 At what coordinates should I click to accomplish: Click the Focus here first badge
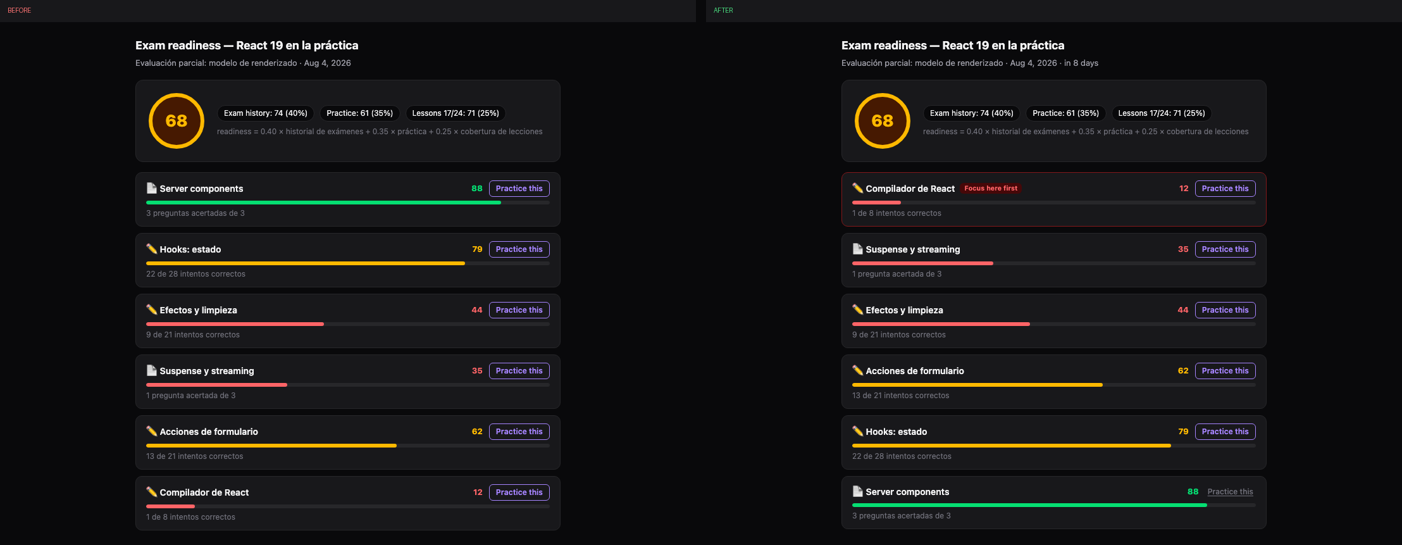pos(991,188)
